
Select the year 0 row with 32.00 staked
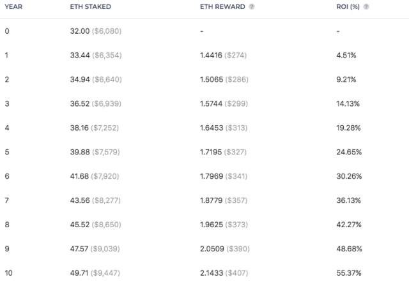[204, 31]
